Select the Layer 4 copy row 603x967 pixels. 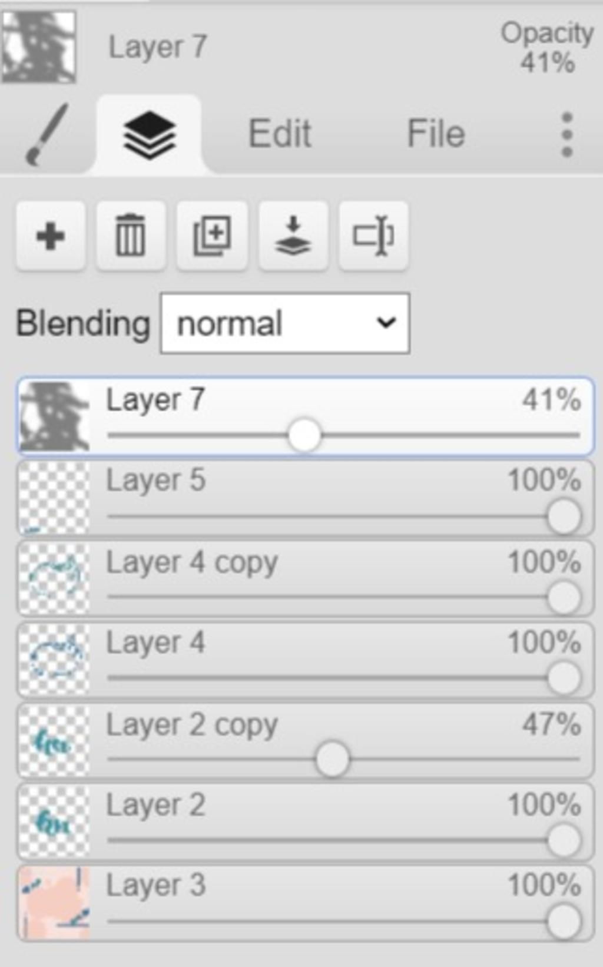click(x=305, y=579)
